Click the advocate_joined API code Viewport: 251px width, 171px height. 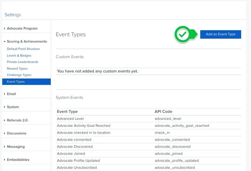pyautogui.click(x=168, y=154)
